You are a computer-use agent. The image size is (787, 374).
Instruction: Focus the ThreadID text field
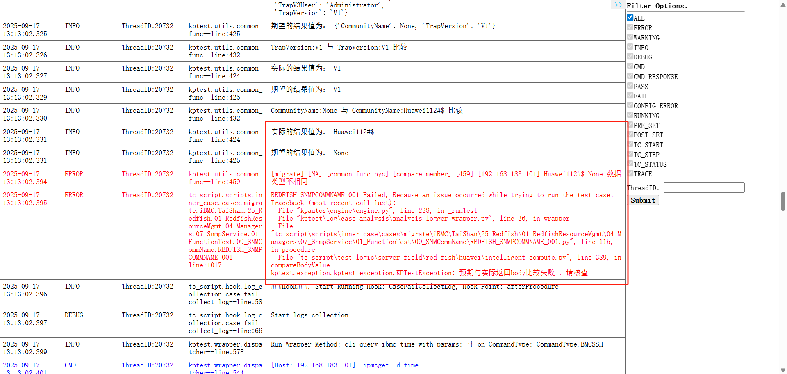(x=704, y=188)
